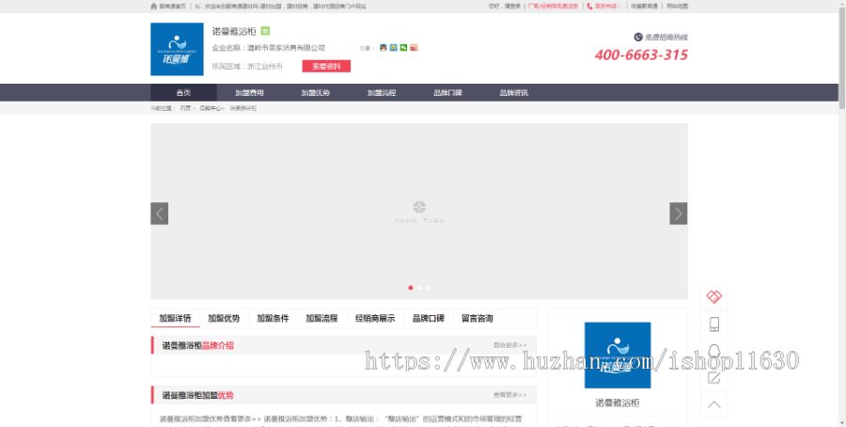Show previous banner slide with left arrow
This screenshot has width=846, height=427.
coord(159,213)
